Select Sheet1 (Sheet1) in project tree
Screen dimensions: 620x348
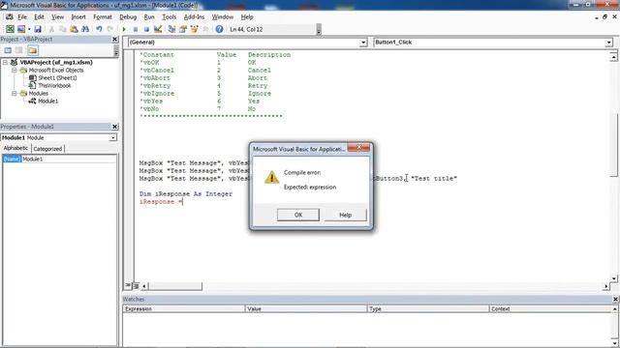(x=57, y=77)
